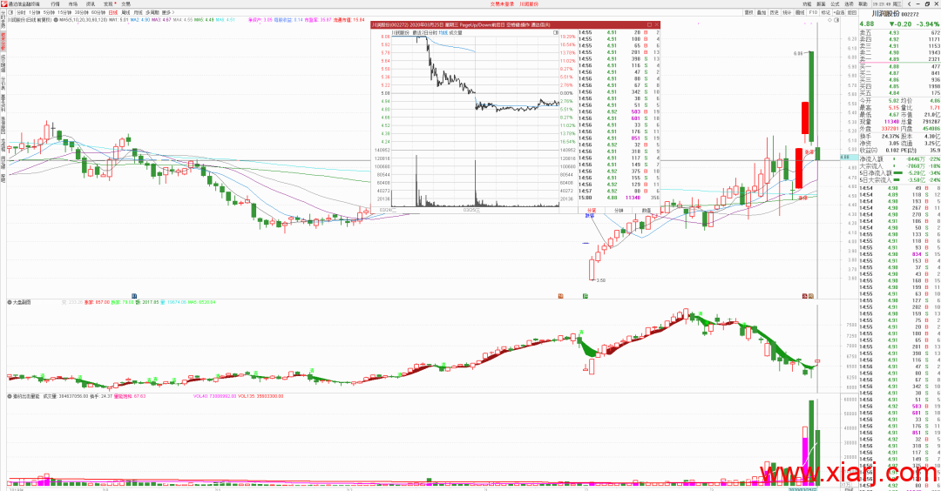Open 基本资料 sidebar tab
Viewport: 941px width, 491px height.
tap(3, 103)
